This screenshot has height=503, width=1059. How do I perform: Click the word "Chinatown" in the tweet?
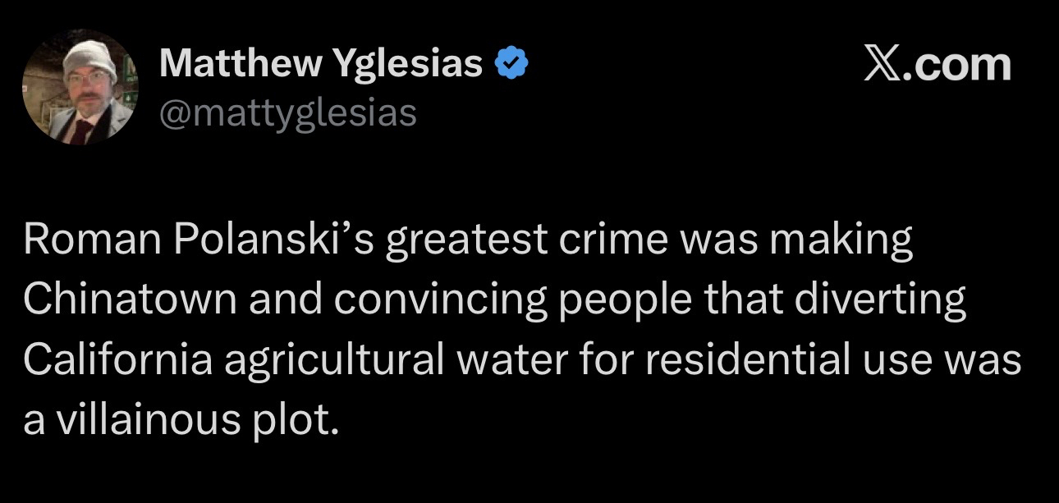coord(130,301)
